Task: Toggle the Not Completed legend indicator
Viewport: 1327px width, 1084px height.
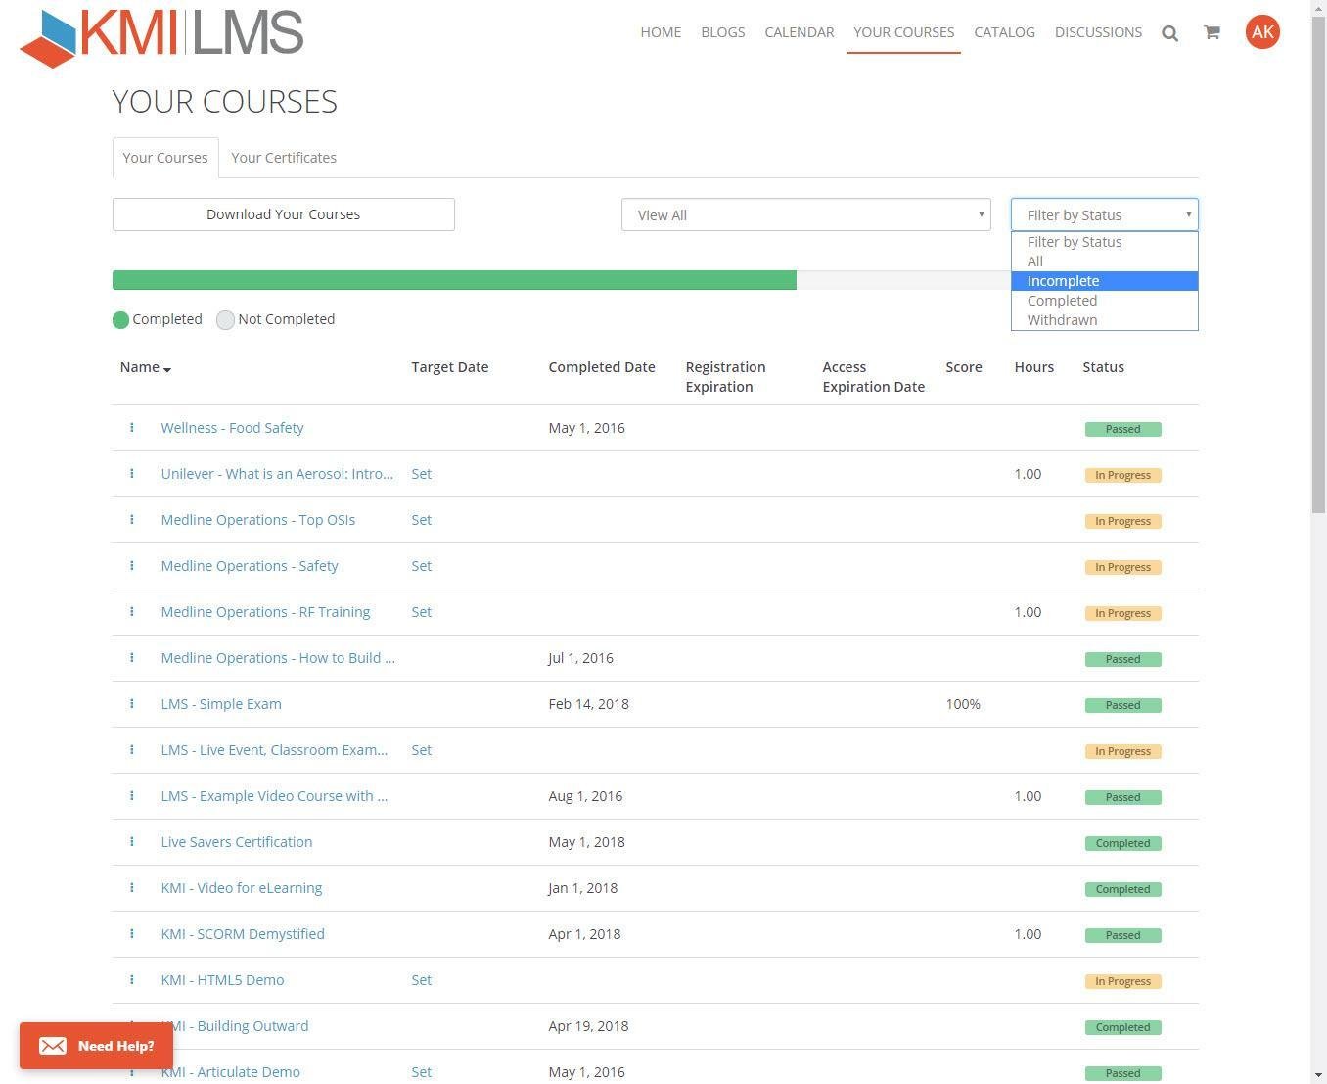Action: [225, 320]
